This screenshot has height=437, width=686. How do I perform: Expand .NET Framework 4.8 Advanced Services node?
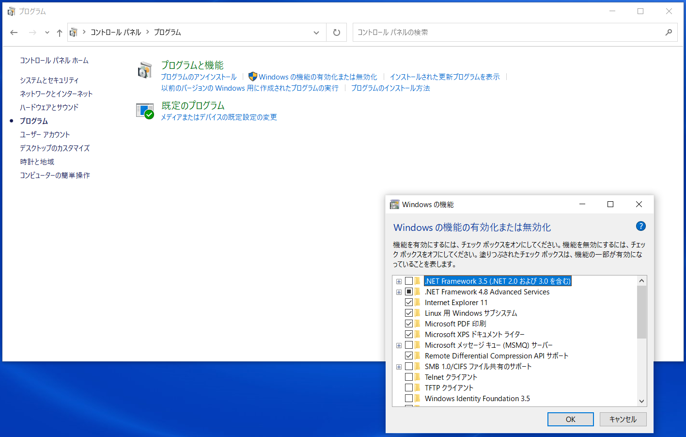click(x=399, y=292)
